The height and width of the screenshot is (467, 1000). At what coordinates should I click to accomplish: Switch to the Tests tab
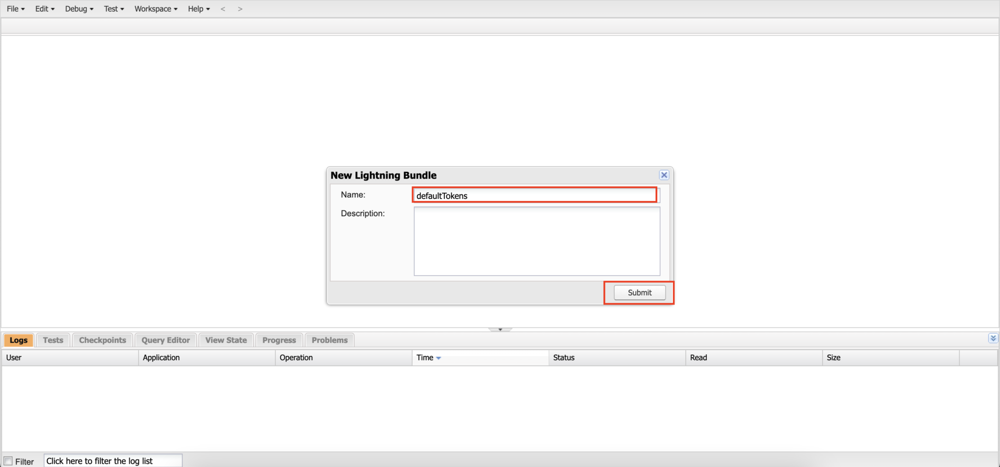point(53,340)
